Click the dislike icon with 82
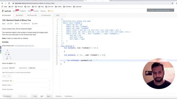This screenshot has width=177, height=99. pyautogui.click(x=16, y=24)
